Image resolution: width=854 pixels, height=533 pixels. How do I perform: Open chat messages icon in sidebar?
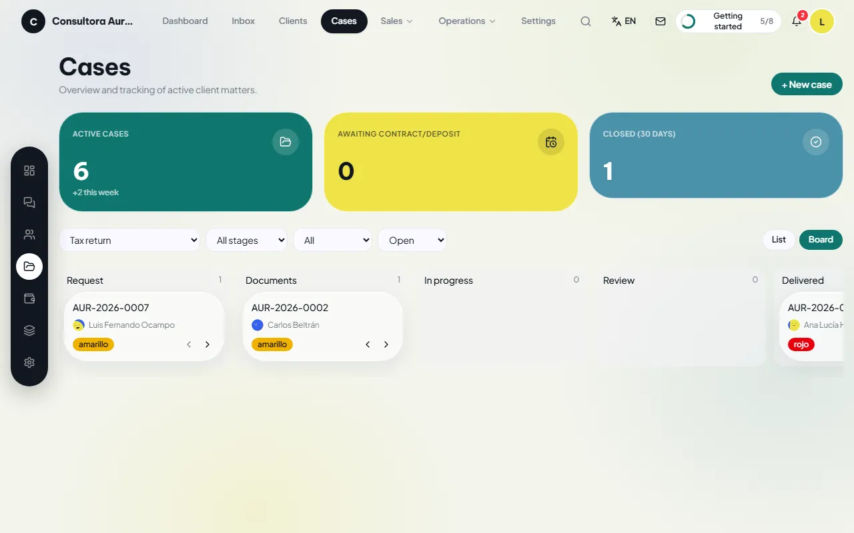[x=29, y=203]
